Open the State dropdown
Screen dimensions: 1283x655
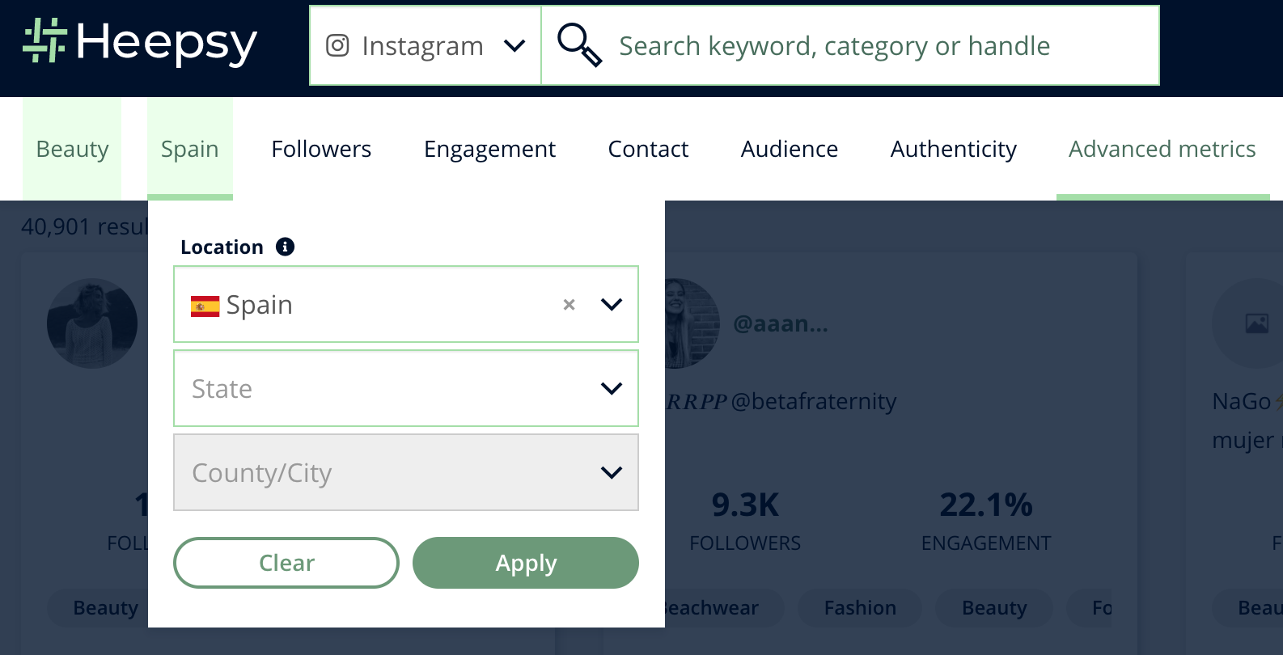(x=405, y=388)
